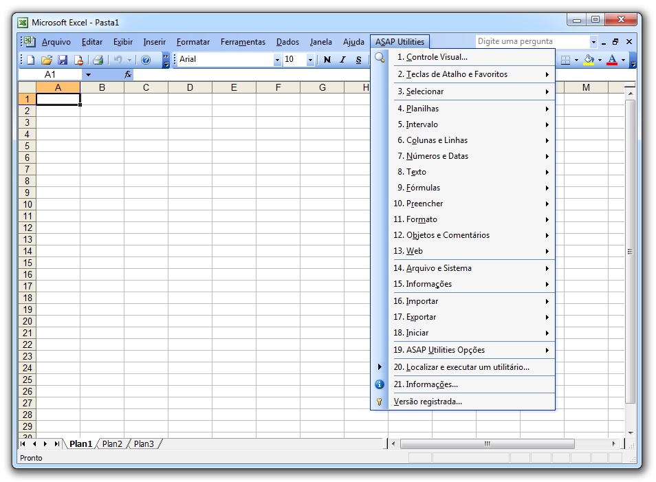The height and width of the screenshot is (482, 656).
Task: Open the font size dropdown
Action: 309,59
